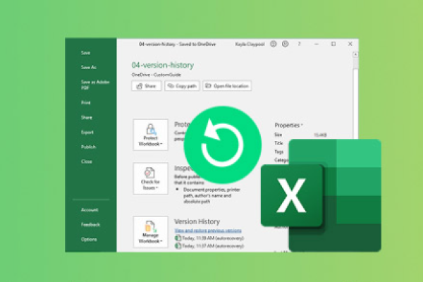Image resolution: width=423 pixels, height=282 pixels.
Task: Click the frown feedback icon in title bar
Action: 285,44
